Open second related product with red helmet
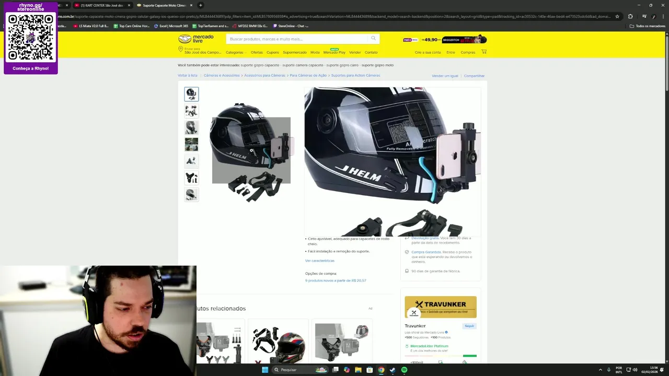Viewport: 669px width, 376px height. pos(278,342)
